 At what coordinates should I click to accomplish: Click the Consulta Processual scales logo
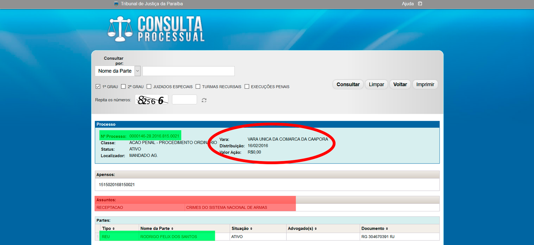[x=120, y=29]
